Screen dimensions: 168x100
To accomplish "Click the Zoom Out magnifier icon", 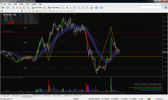I will [79, 8].
